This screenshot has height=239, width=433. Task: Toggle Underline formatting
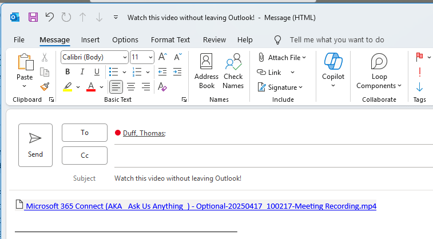(97, 72)
